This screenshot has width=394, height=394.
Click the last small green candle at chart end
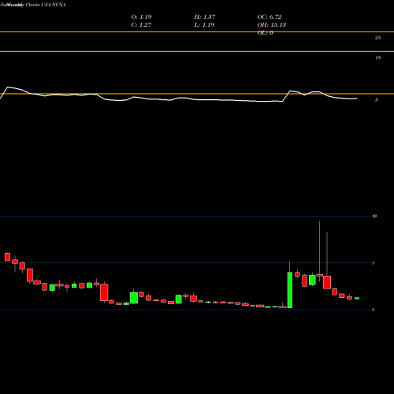click(x=357, y=298)
